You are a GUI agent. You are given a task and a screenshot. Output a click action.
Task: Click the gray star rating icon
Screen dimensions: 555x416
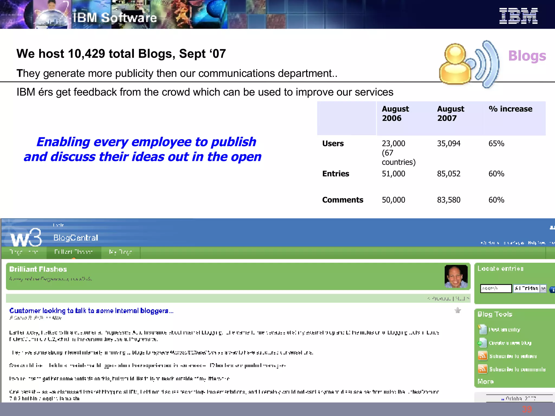(458, 310)
